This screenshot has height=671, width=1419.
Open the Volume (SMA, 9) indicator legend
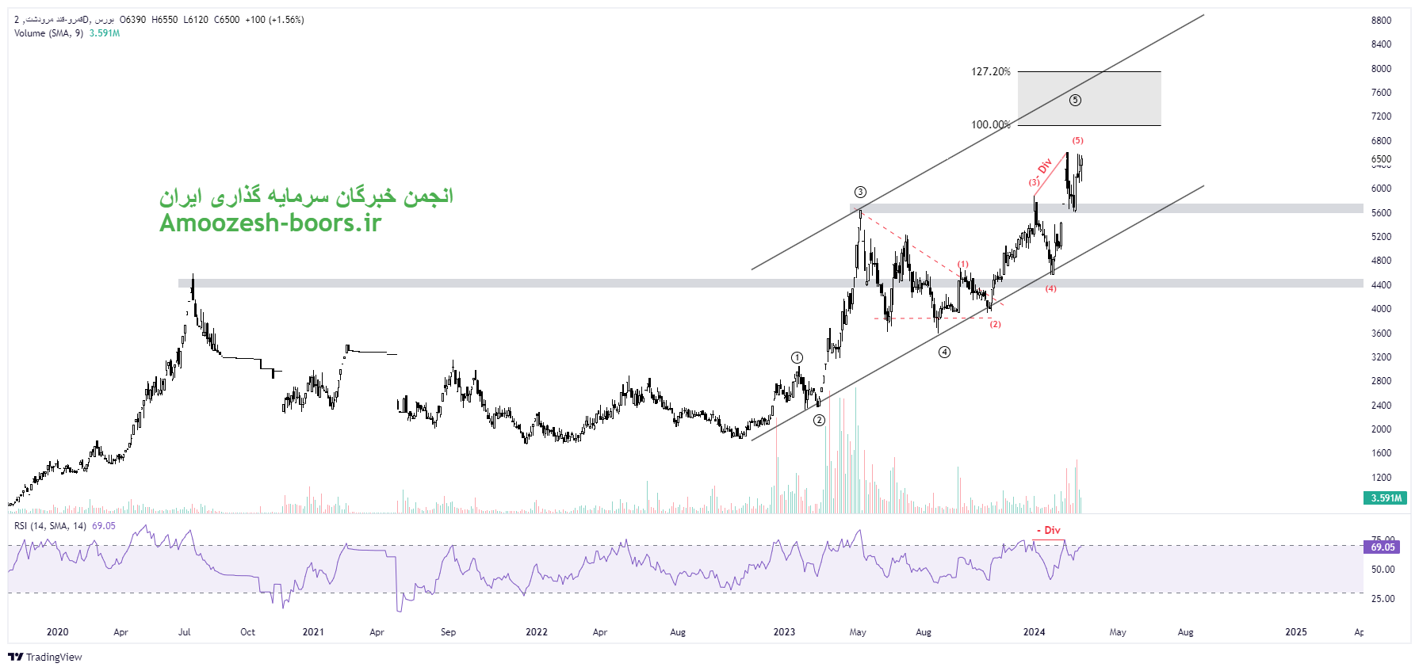[x=48, y=33]
